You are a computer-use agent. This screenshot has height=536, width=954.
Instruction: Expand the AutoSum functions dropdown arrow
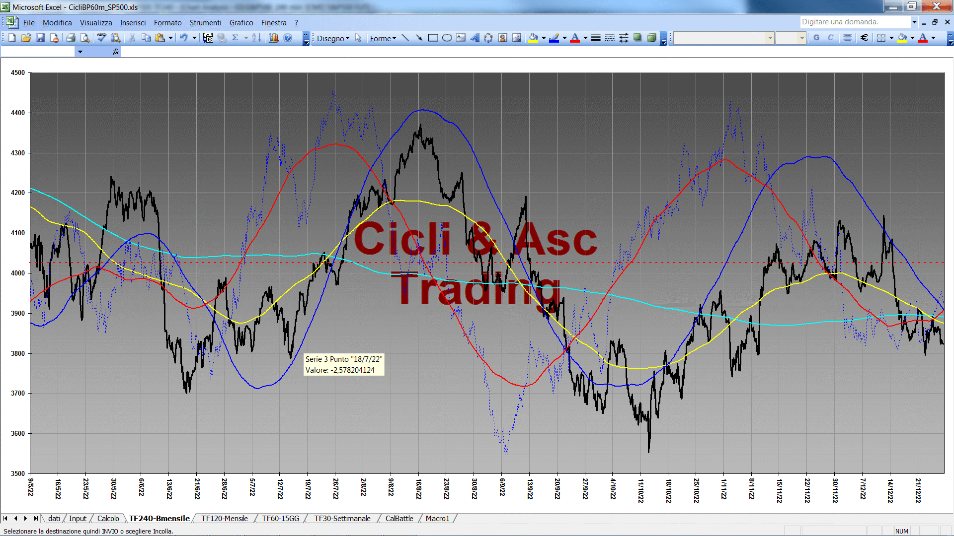pos(246,38)
